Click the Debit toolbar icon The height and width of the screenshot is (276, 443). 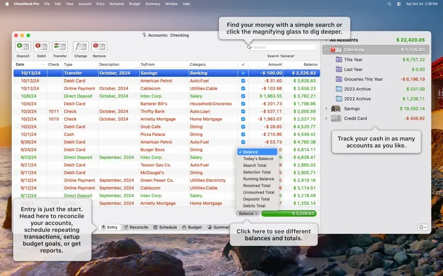(x=41, y=47)
